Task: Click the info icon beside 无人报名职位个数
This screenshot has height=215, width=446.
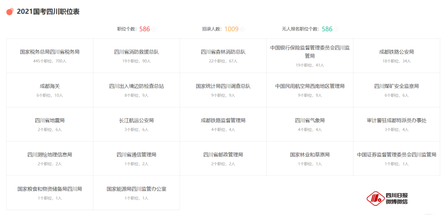Action: tap(336, 29)
